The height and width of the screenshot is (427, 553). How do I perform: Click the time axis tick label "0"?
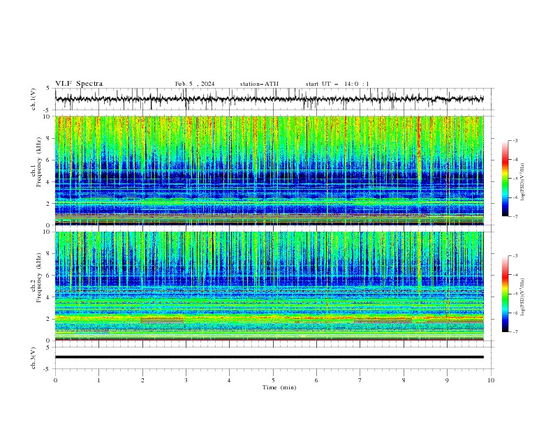tap(55, 380)
